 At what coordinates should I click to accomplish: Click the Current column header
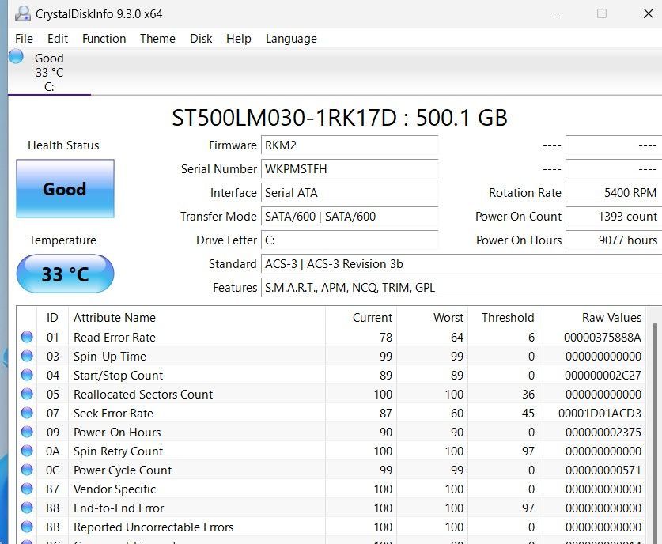pyautogui.click(x=361, y=317)
